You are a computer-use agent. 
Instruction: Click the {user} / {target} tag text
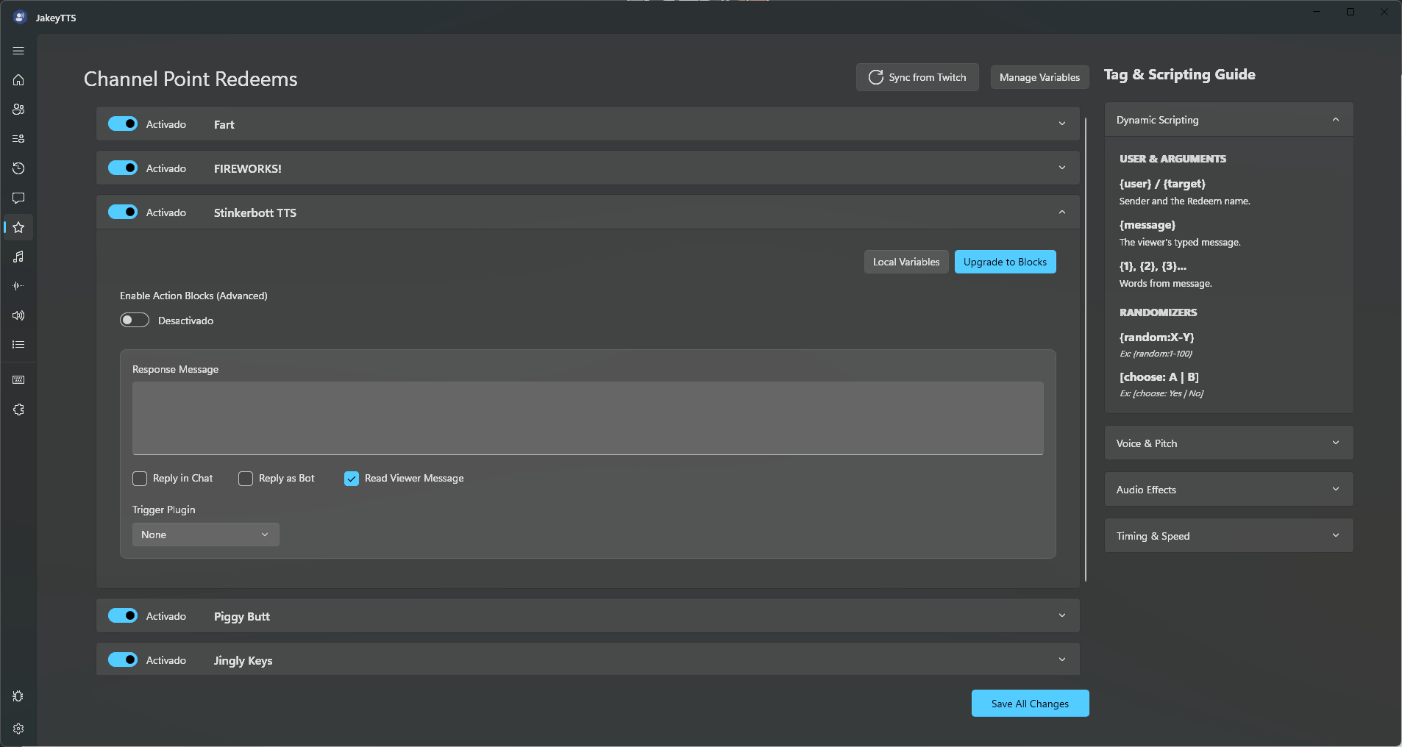click(1162, 184)
